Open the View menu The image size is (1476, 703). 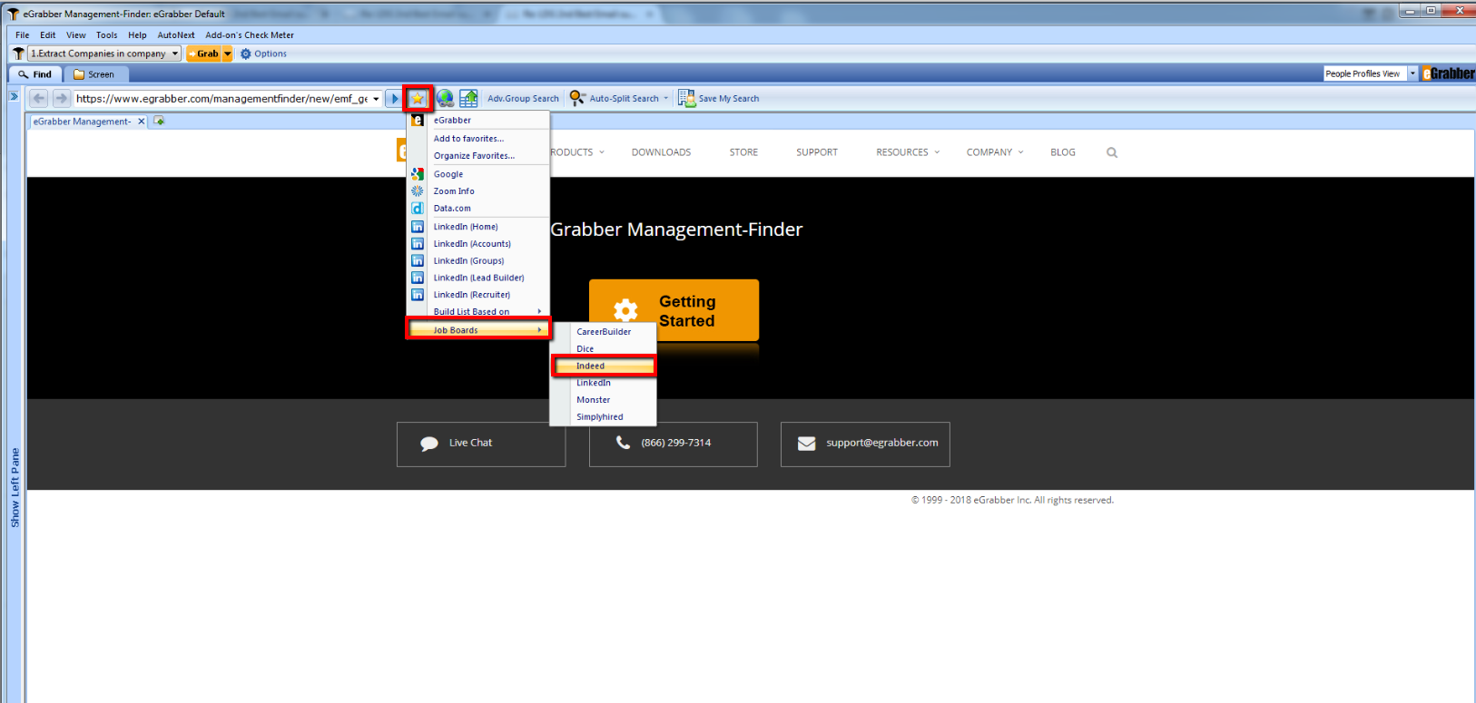point(76,35)
